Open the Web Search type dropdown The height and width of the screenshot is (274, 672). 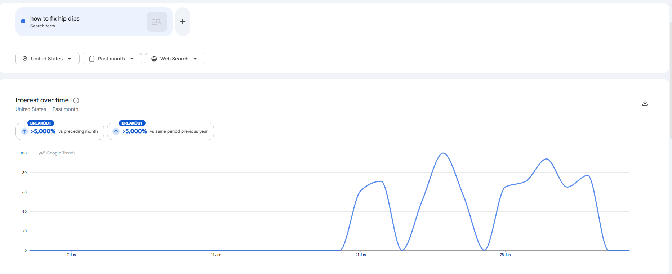(x=175, y=59)
